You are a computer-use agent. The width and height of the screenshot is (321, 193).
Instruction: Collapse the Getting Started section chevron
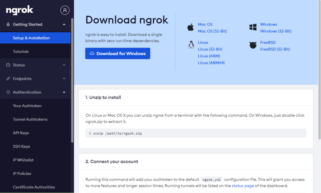pyautogui.click(x=64, y=25)
